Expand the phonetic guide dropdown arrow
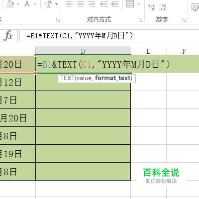The width and height of the screenshot is (199, 199). (x=57, y=4)
